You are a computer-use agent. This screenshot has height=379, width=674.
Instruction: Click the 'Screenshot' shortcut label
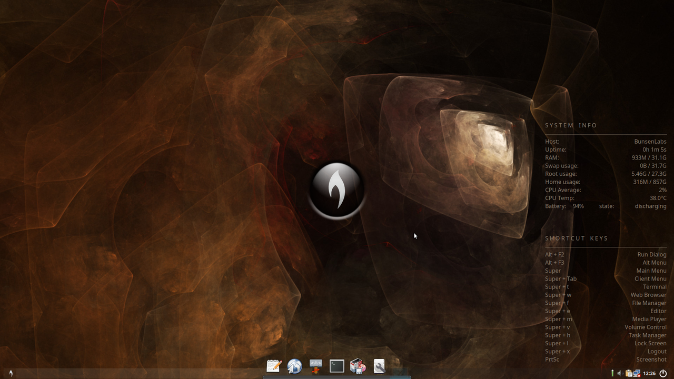point(651,360)
